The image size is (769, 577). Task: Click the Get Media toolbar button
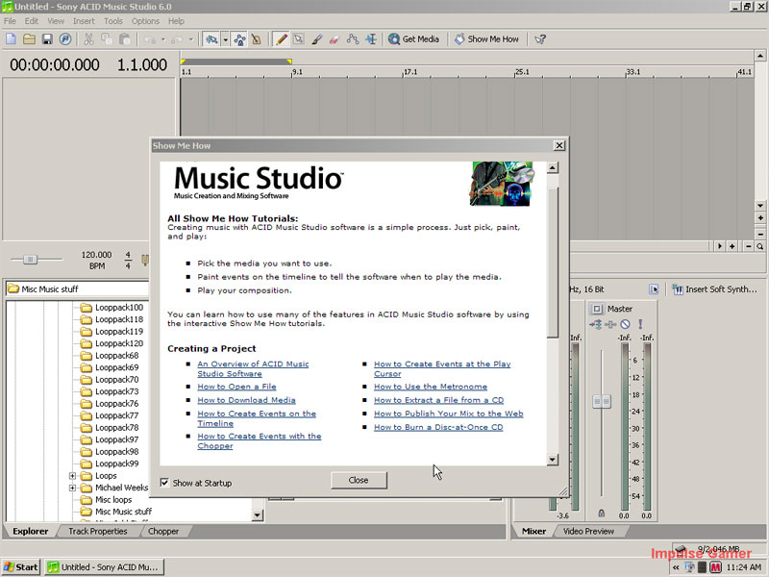(x=414, y=39)
